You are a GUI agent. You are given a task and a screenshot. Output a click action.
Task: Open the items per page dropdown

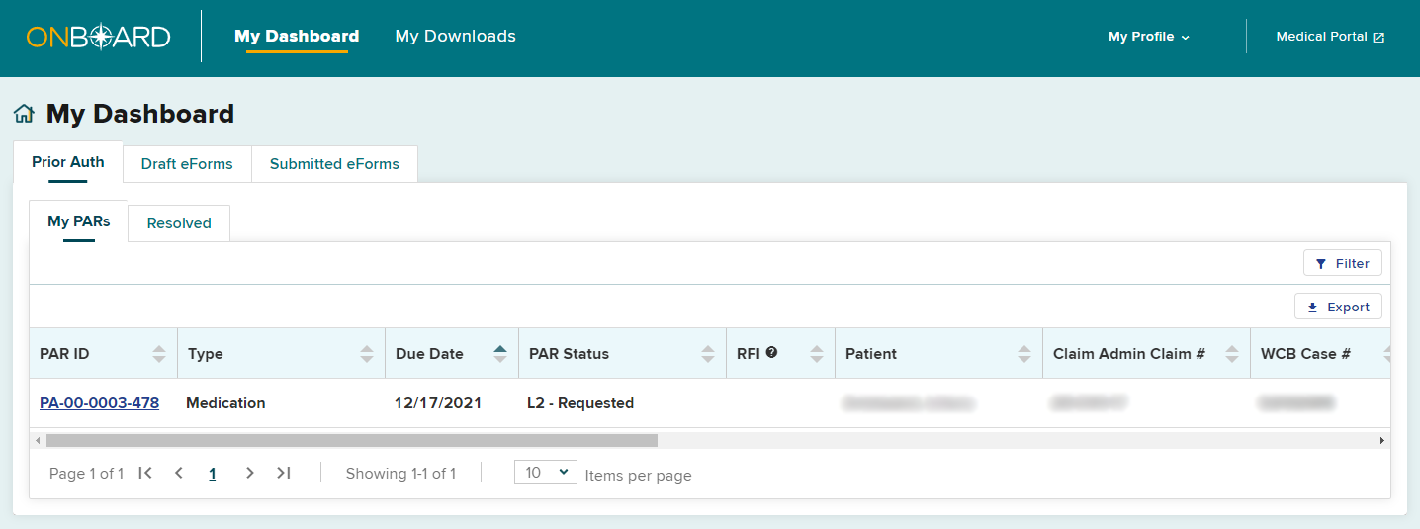[546, 473]
